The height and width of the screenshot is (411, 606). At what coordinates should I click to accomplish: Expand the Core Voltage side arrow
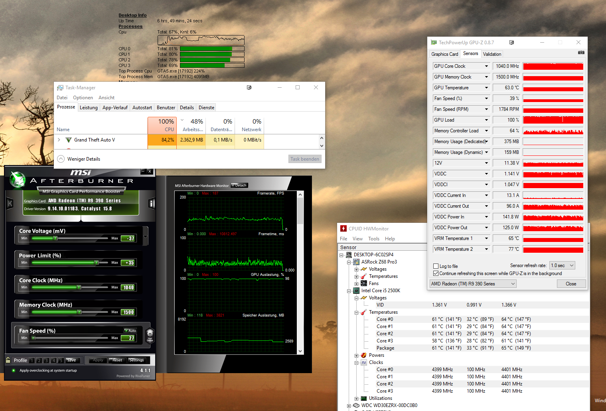click(146, 236)
